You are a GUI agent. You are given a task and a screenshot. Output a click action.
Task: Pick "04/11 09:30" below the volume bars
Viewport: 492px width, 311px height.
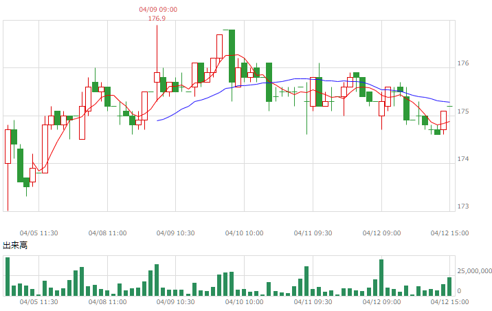(313, 302)
